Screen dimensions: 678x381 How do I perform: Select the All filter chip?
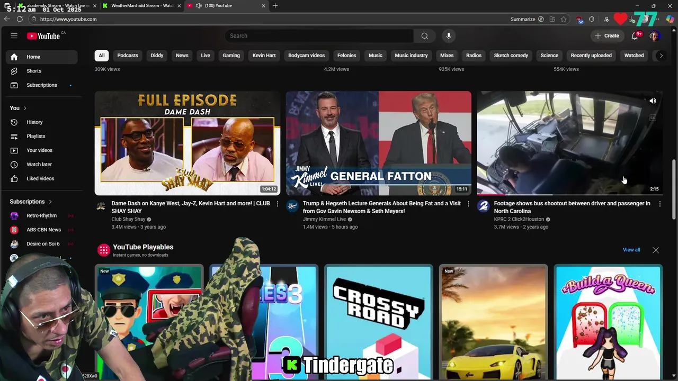point(102,56)
